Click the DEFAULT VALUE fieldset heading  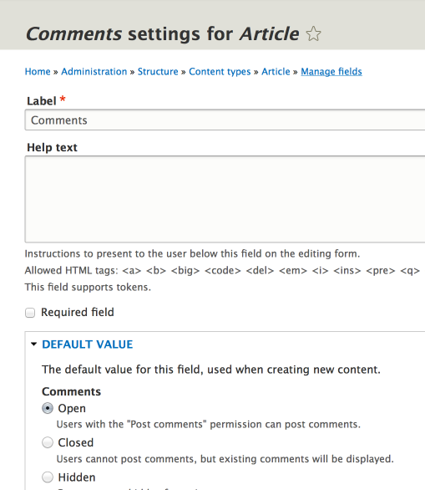pyautogui.click(x=88, y=345)
